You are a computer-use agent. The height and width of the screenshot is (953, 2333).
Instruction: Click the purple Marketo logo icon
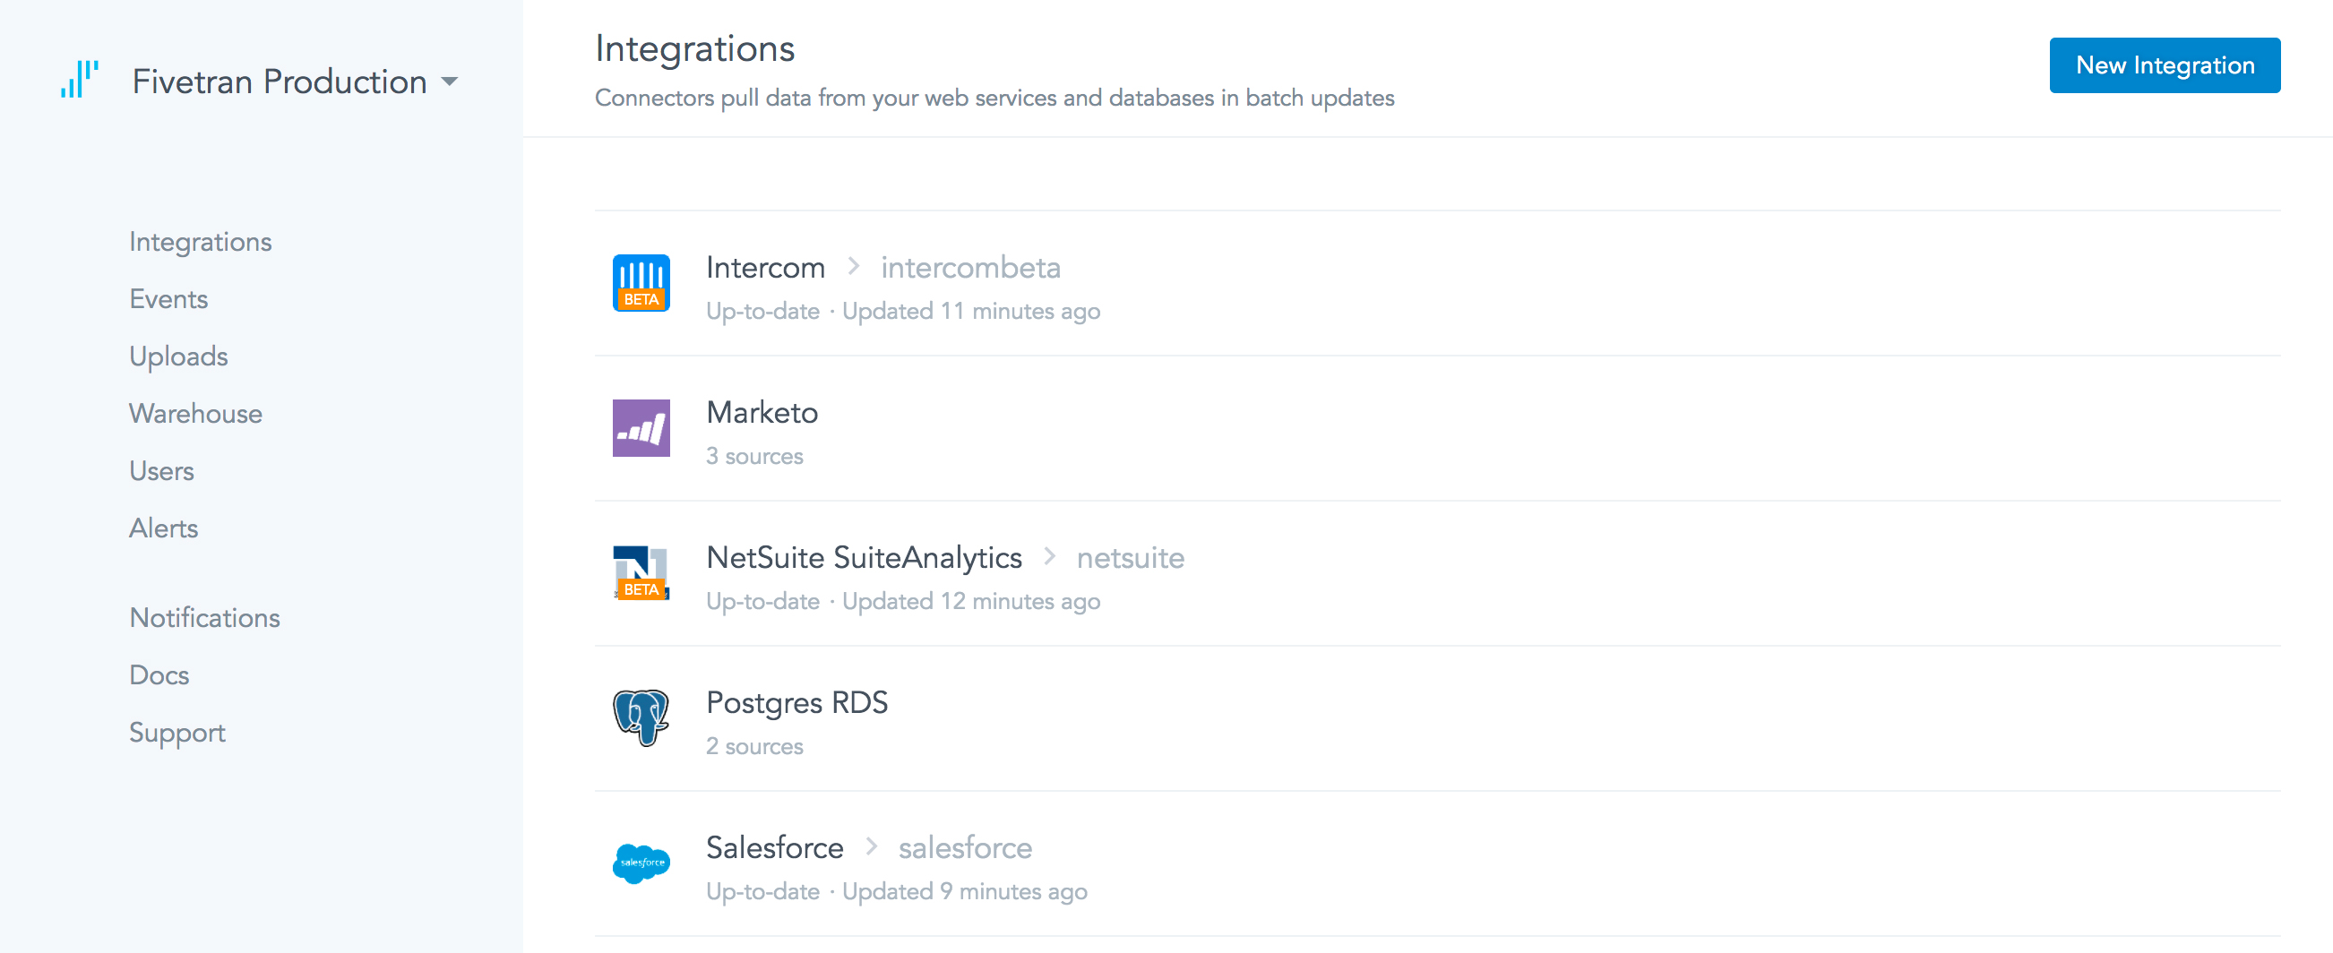coord(641,428)
